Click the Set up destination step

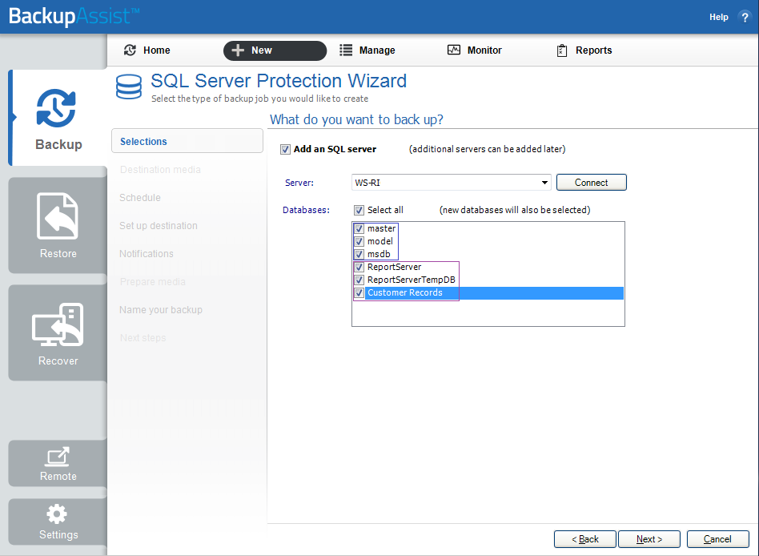(x=159, y=226)
